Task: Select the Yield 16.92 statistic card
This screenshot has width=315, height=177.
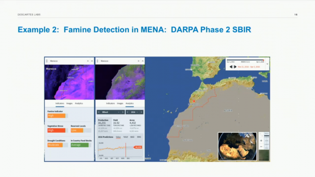Action: pos(119,126)
